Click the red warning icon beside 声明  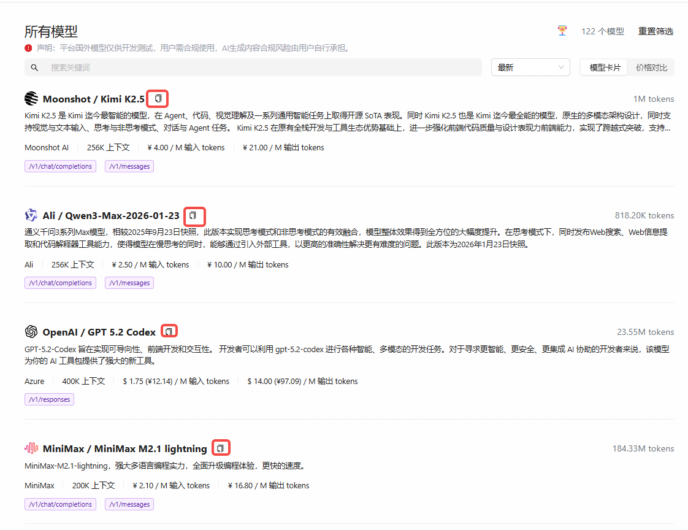click(29, 48)
